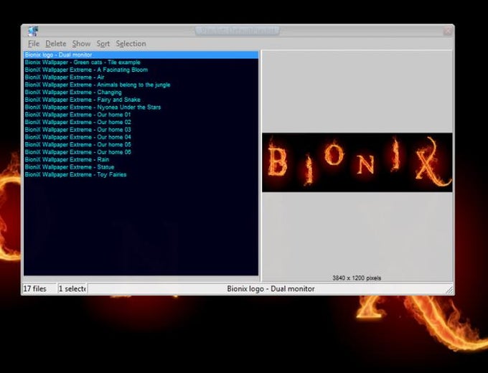Open the Sort menu

point(103,44)
